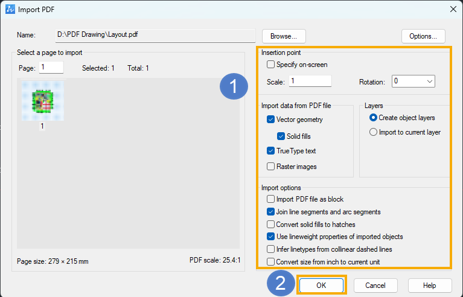The height and width of the screenshot is (297, 463).
Task: Disable TrueType text import
Action: [271, 151]
